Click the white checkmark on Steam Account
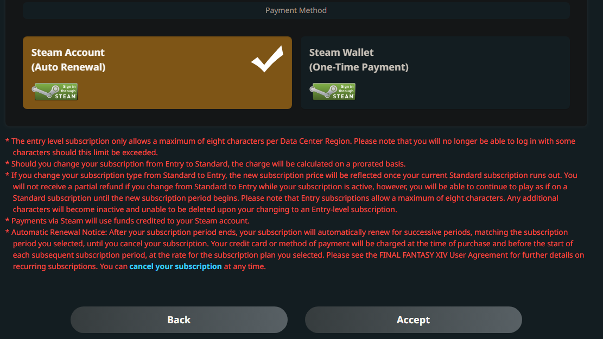This screenshot has width=603, height=339. (x=267, y=59)
